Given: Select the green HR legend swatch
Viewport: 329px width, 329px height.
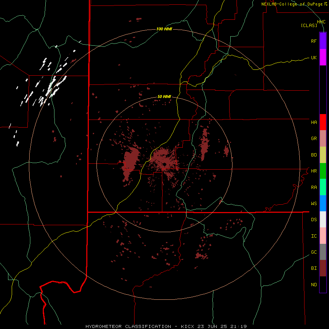Looking at the screenshot, I should [323, 171].
